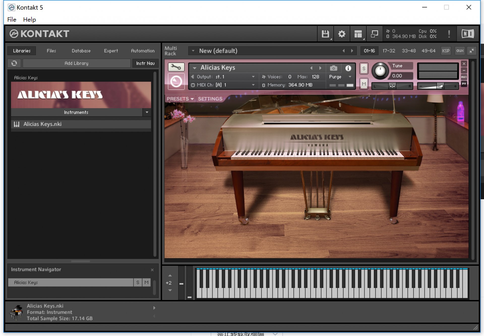The height and width of the screenshot is (336, 484).
Task: Open instrument edit mode wrench icon
Action: tap(176, 67)
